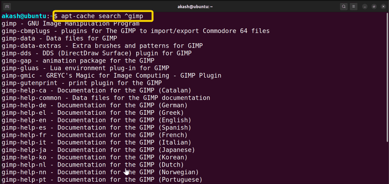The height and width of the screenshot is (184, 389).
Task: Select the 'gimp - GNU Image Manipulation Program' line
Action: [70, 24]
